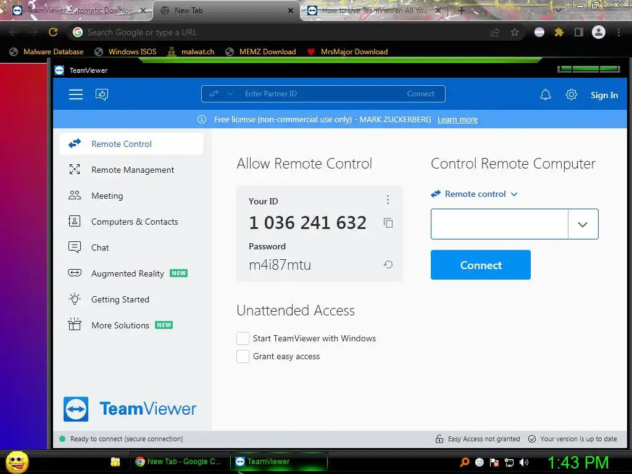Click the Computers & Contacts address book icon
This screenshot has width=632, height=474.
click(75, 222)
